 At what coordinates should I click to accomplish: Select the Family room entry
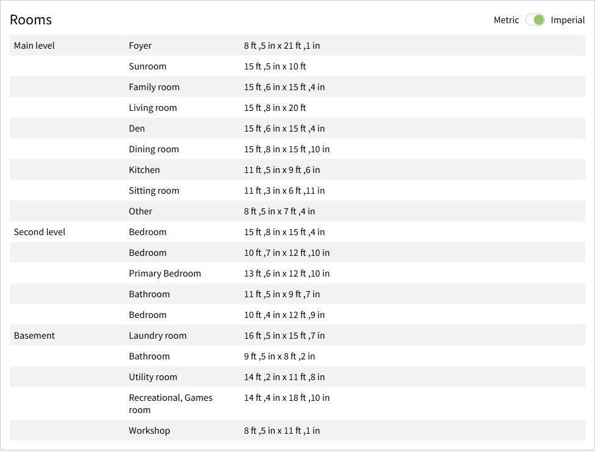click(x=154, y=87)
